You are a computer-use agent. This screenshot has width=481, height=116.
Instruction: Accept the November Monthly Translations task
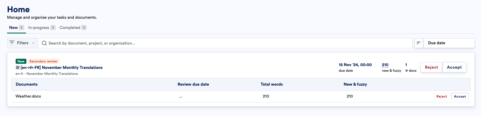coord(454,67)
